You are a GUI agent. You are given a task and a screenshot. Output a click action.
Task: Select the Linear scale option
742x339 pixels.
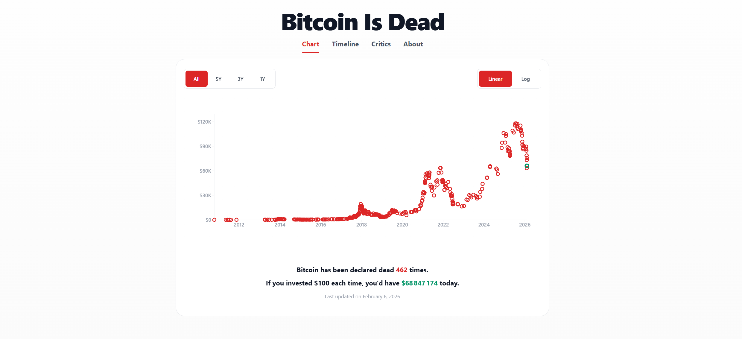pyautogui.click(x=495, y=79)
